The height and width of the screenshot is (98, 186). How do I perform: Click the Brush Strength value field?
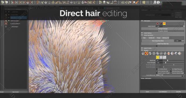pyautogui.click(x=159, y=63)
